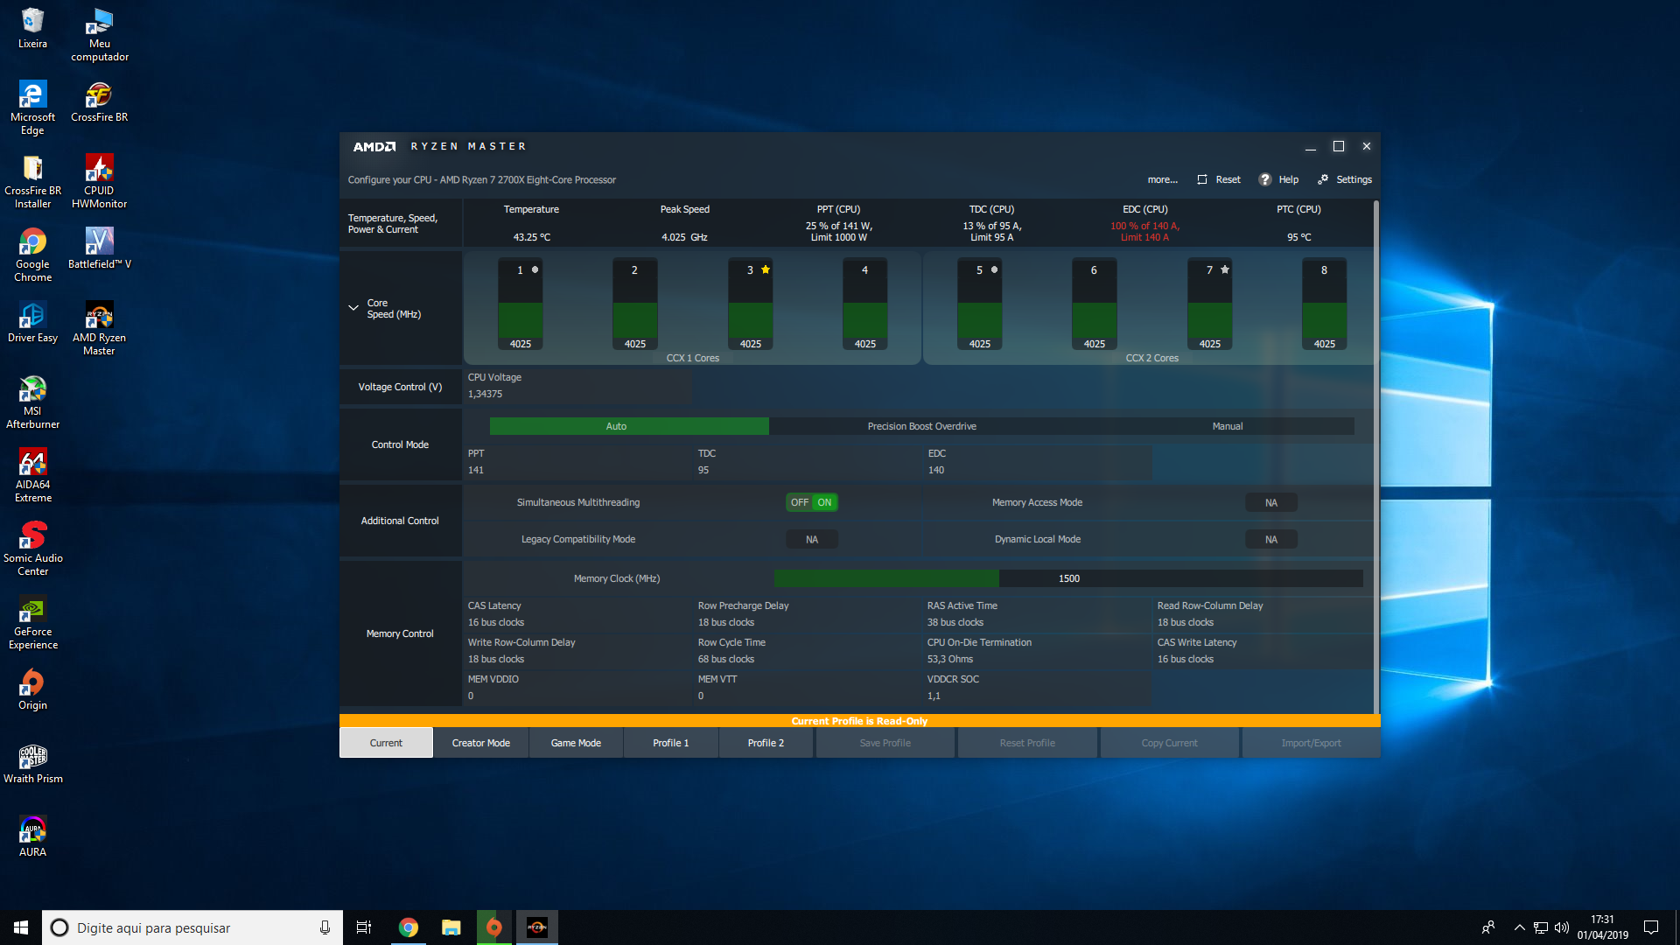Open Help question mark icon
The height and width of the screenshot is (945, 1680).
coord(1264,179)
